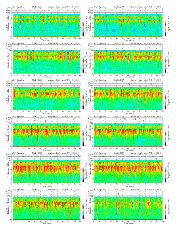Select the voltage trace of the 11:50:0 panel
176x228 pixels.
point(128,193)
